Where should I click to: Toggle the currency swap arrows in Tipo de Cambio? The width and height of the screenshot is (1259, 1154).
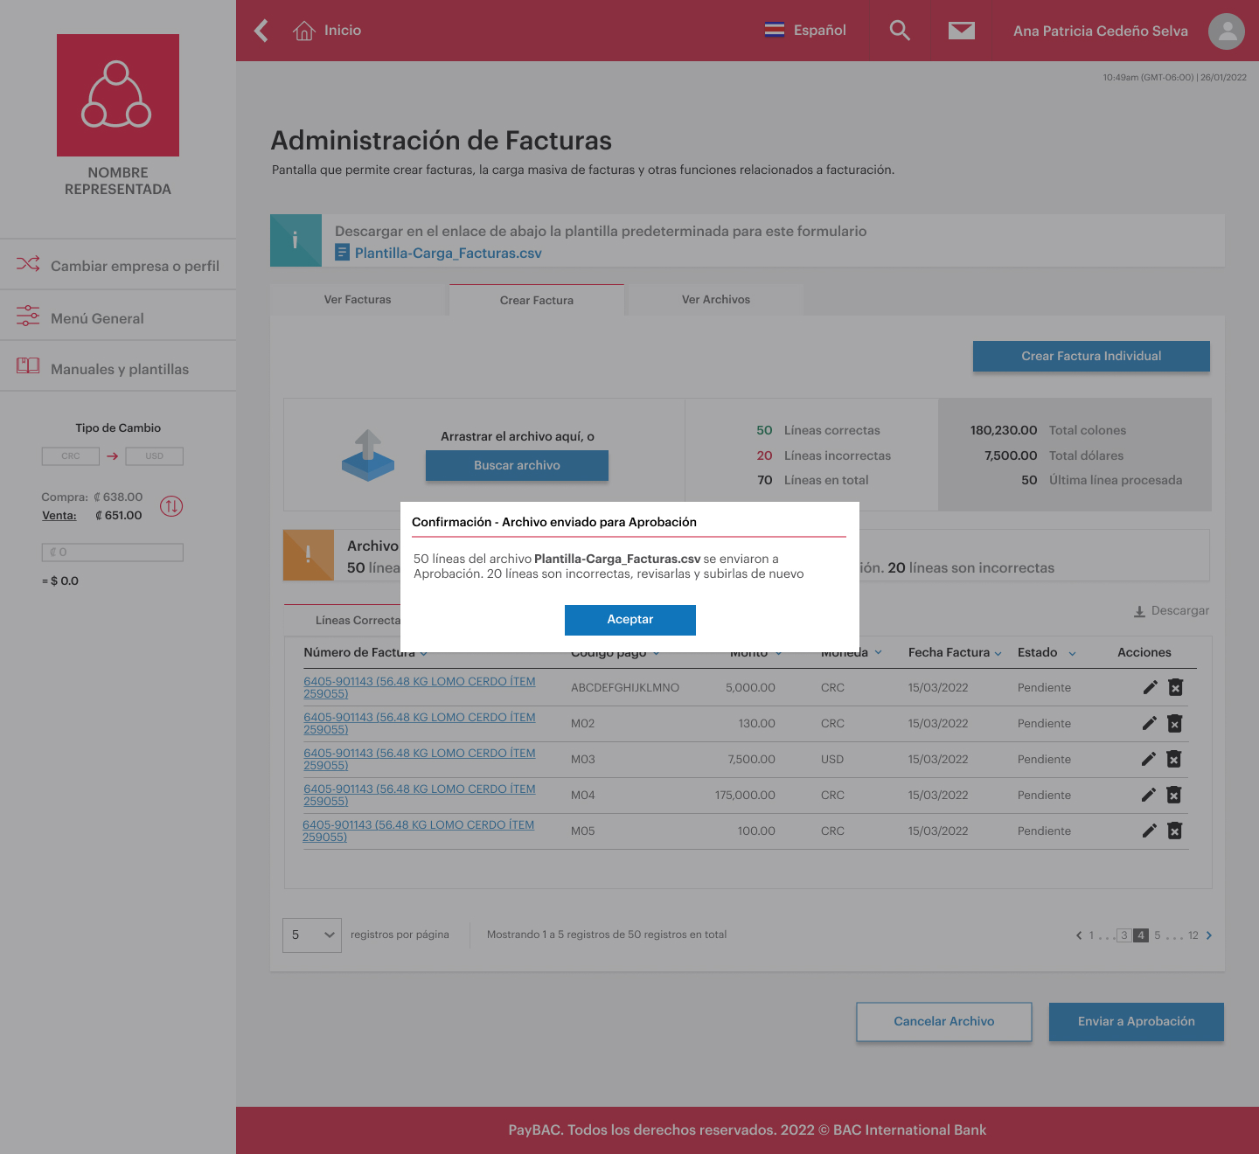coord(171,506)
